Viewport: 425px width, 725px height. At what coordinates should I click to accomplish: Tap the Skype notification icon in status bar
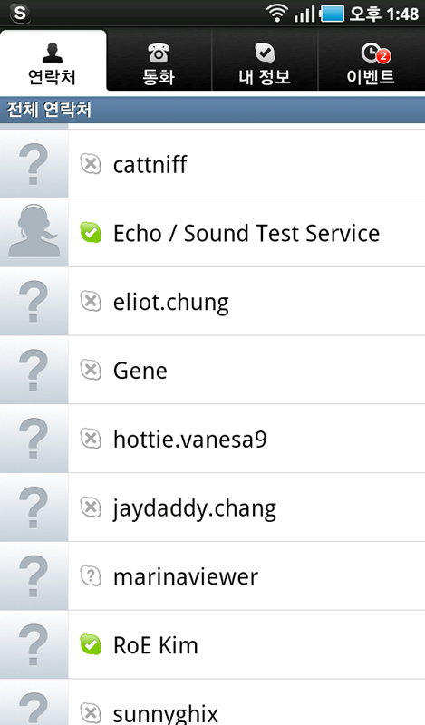[20, 13]
